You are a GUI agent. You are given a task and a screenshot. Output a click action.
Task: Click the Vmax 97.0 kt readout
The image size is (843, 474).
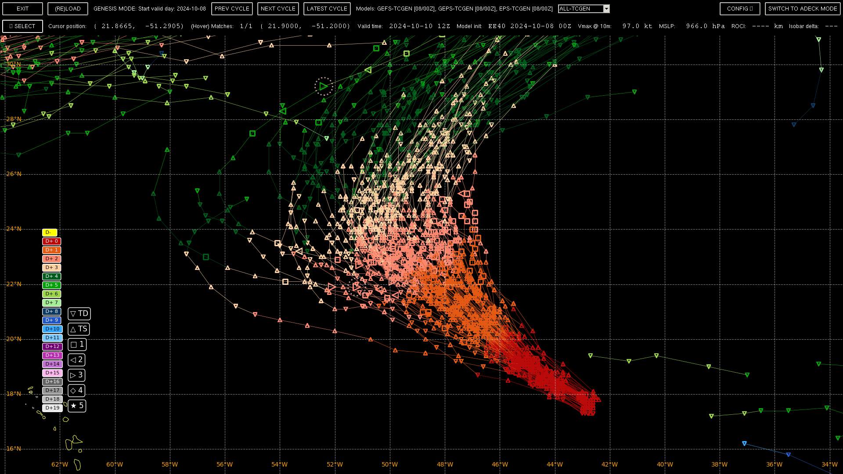637,26
